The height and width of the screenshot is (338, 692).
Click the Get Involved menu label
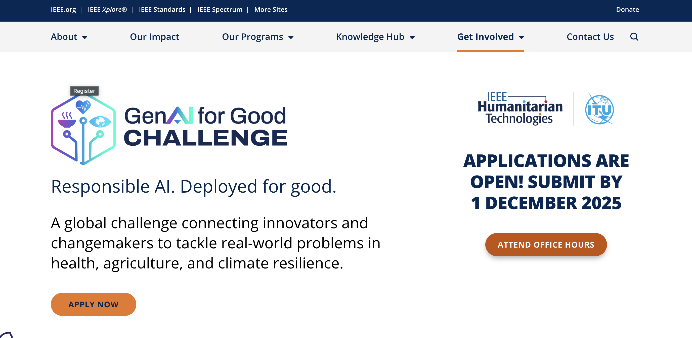click(485, 37)
